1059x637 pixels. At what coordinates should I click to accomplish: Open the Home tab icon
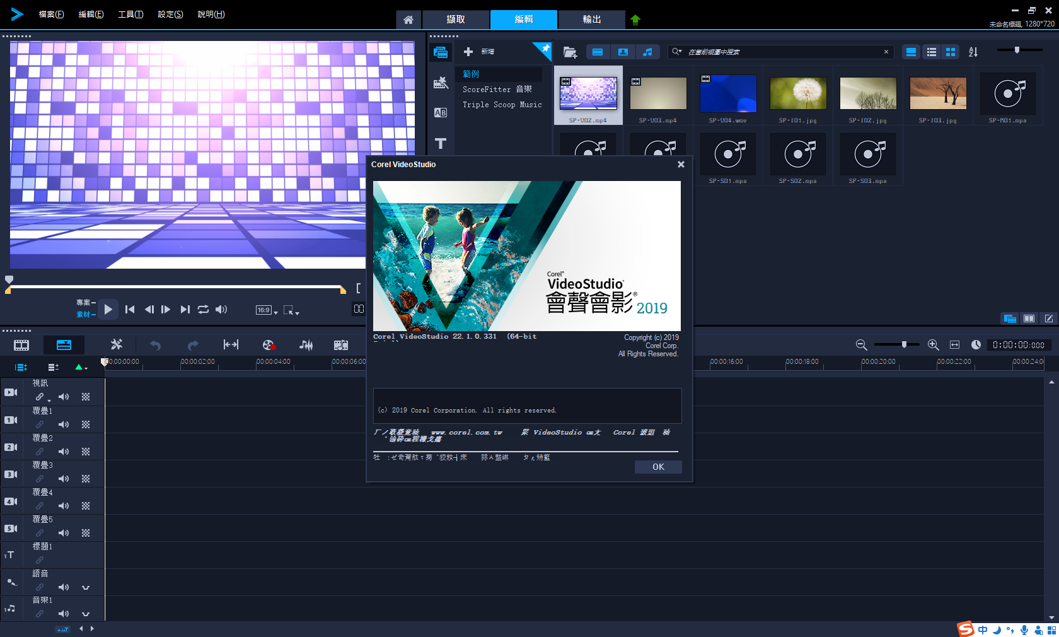click(x=408, y=20)
